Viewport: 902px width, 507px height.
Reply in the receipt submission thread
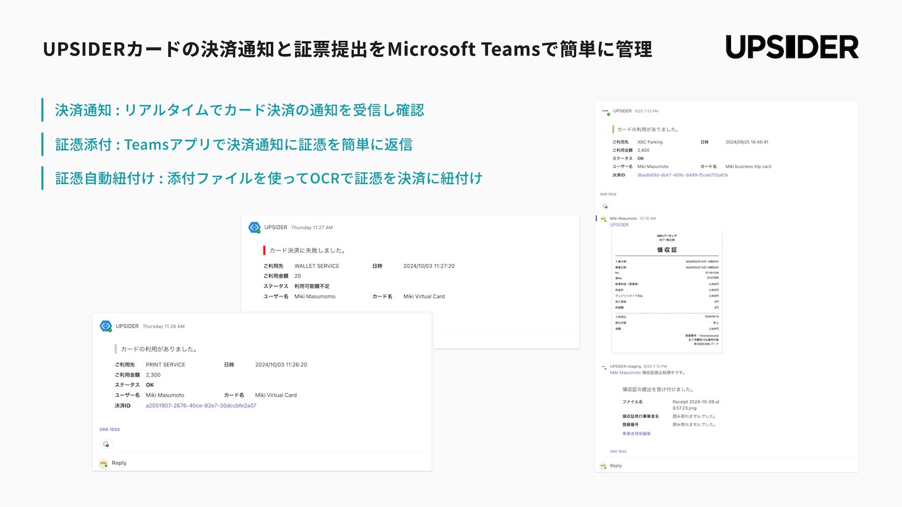click(615, 465)
